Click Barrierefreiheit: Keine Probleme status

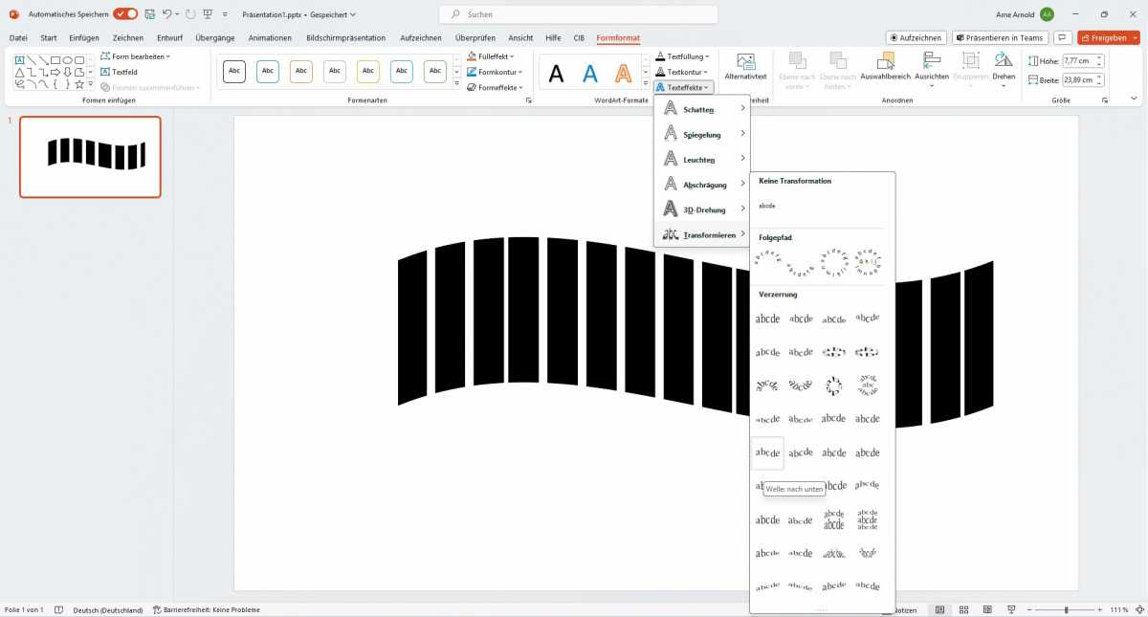click(206, 609)
